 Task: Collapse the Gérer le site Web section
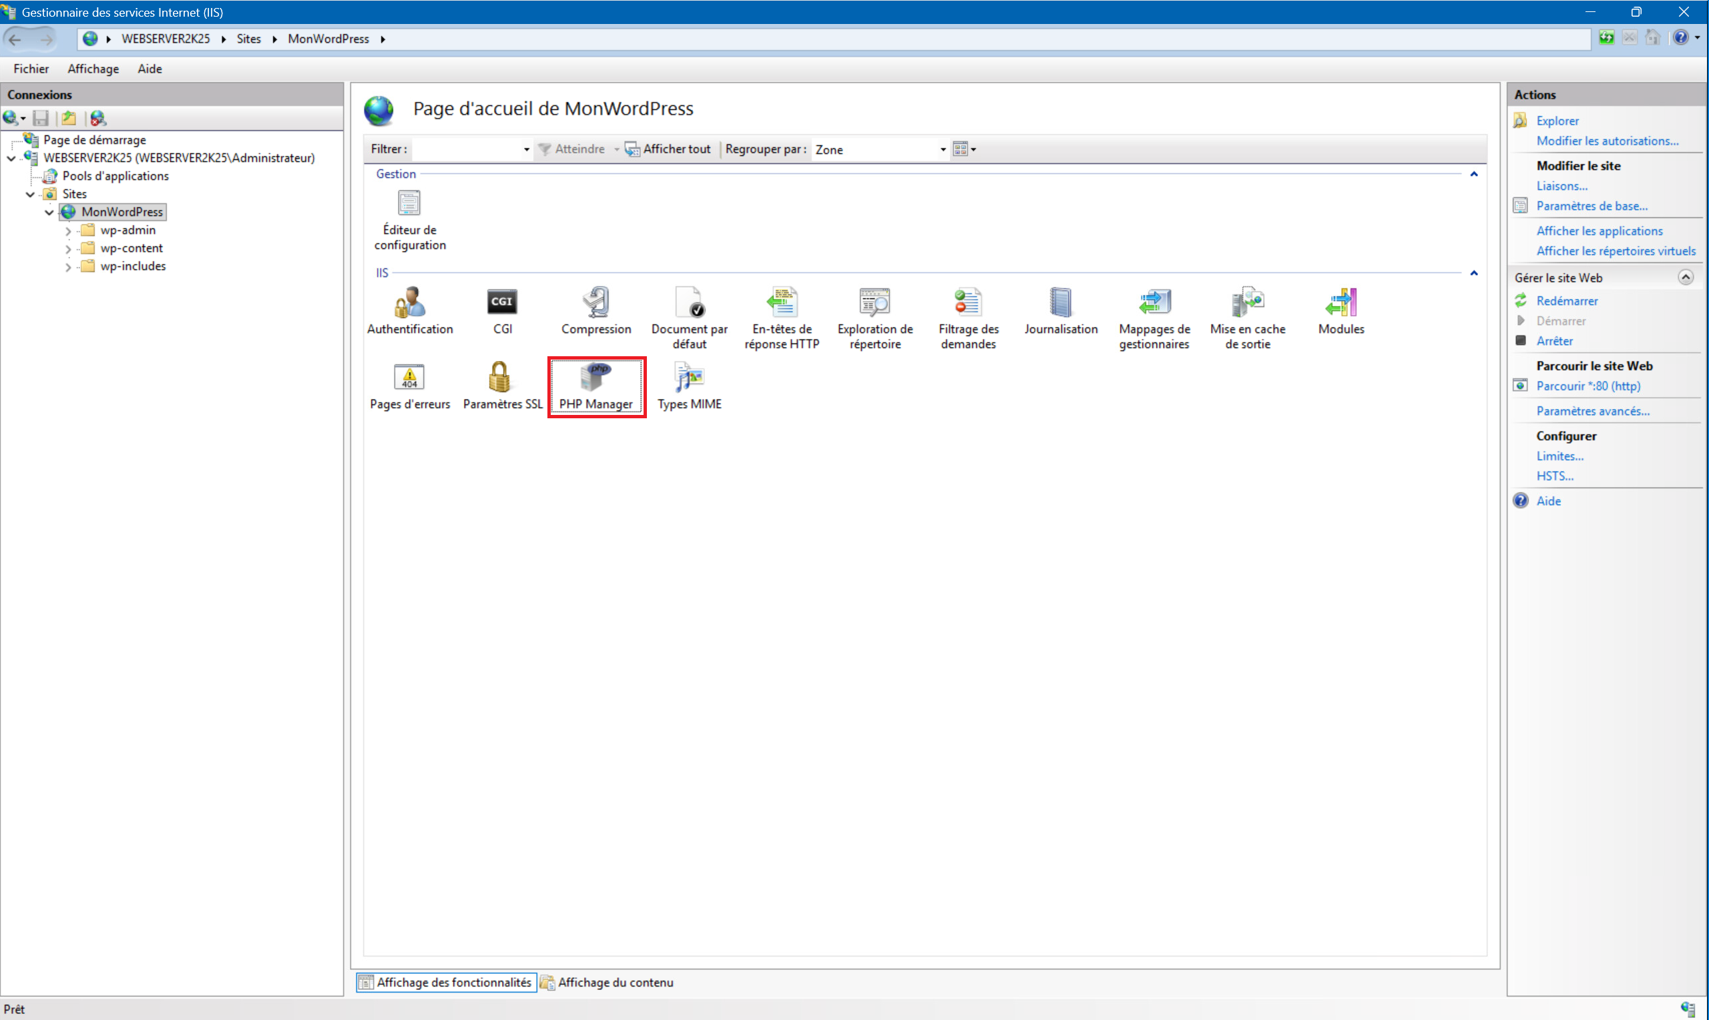(1685, 278)
